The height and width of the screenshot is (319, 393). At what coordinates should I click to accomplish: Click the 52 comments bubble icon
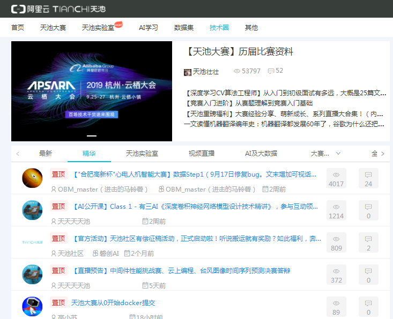[x=271, y=71]
